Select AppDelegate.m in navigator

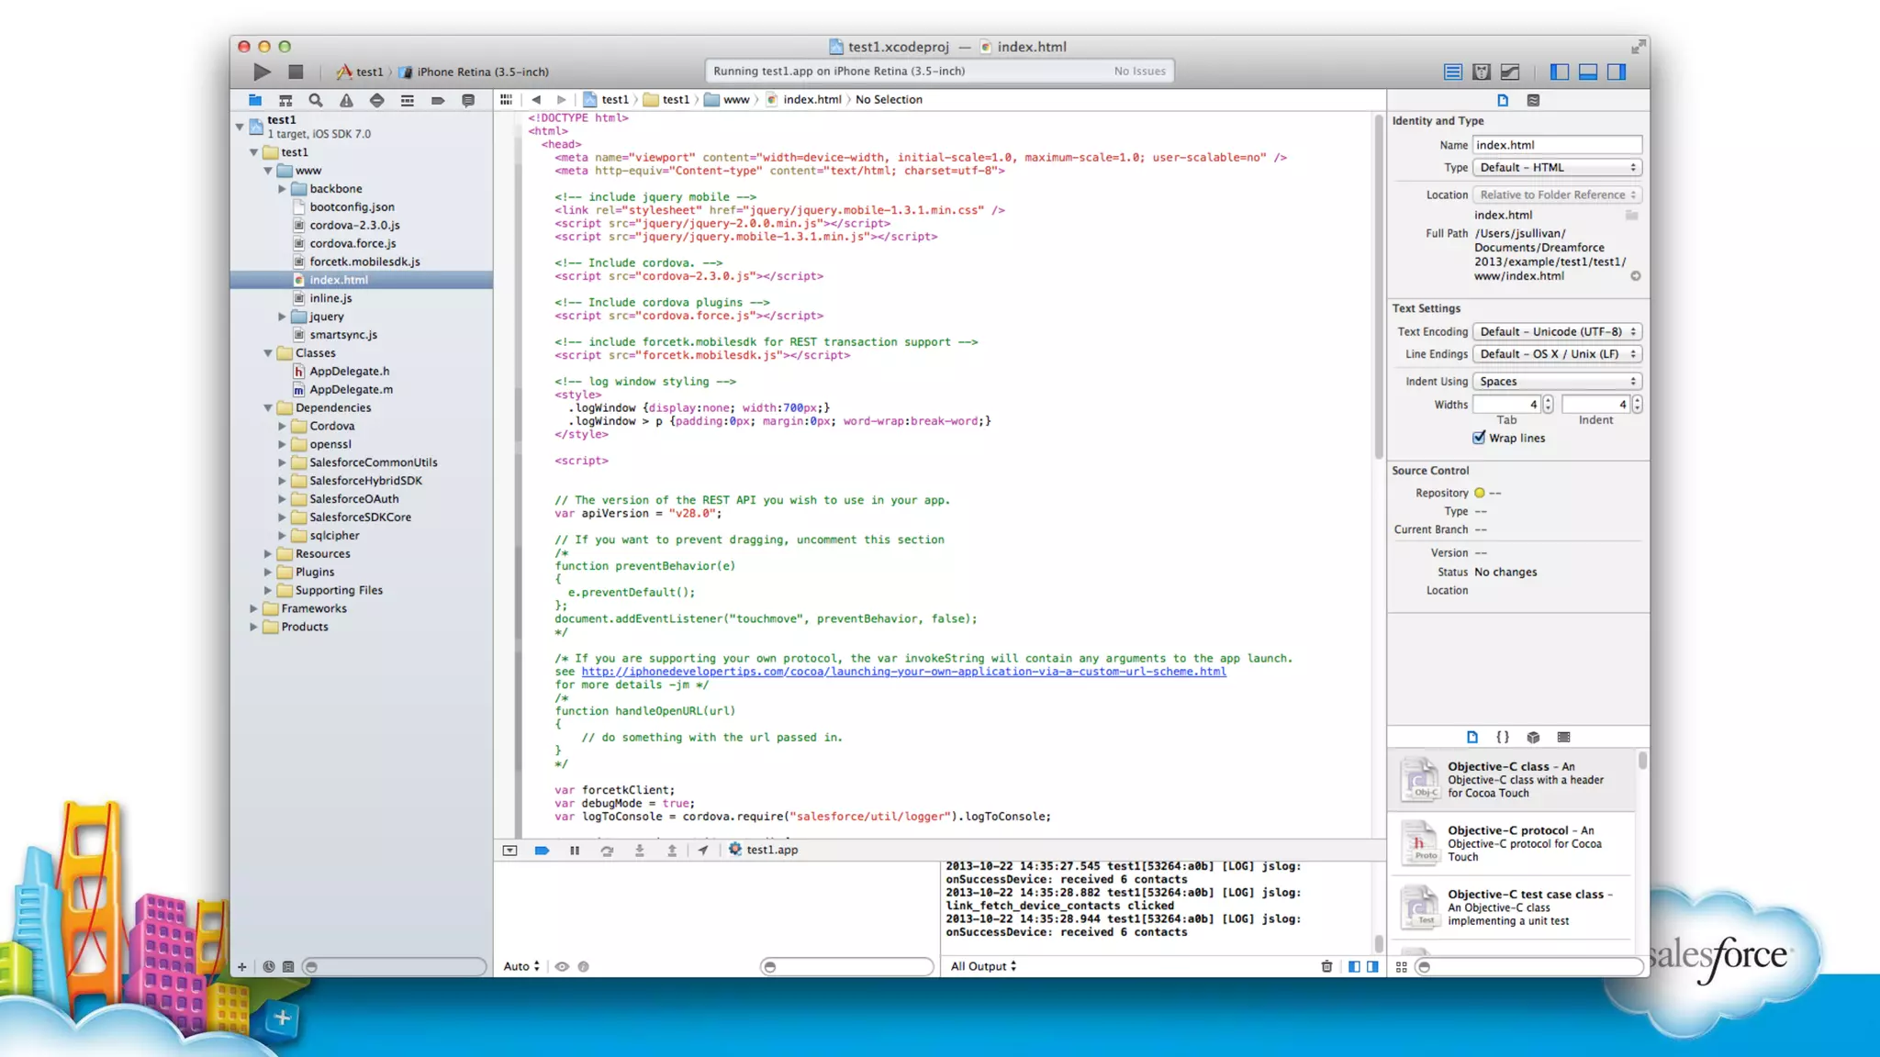point(351,390)
